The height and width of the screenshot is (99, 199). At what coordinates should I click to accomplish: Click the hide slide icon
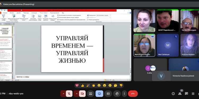[40, 17]
